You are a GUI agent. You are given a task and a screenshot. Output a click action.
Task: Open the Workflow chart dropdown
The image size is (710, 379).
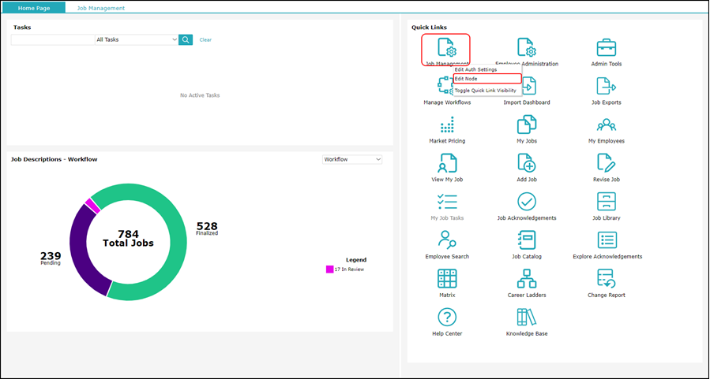352,159
